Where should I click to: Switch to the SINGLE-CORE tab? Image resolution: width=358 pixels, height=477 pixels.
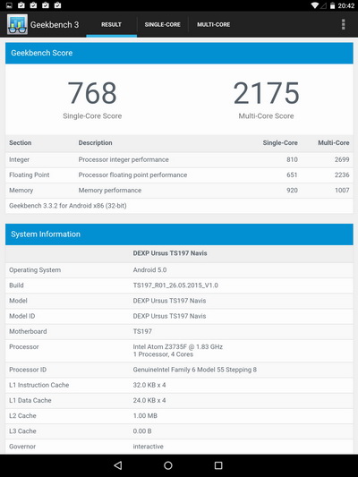pos(162,25)
